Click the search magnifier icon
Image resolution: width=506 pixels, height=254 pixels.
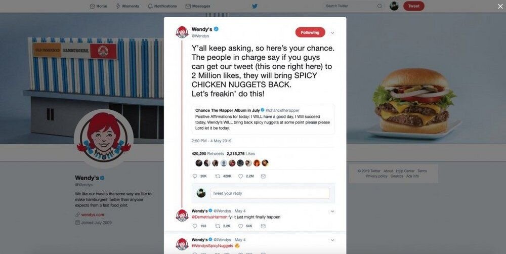pyautogui.click(x=379, y=6)
